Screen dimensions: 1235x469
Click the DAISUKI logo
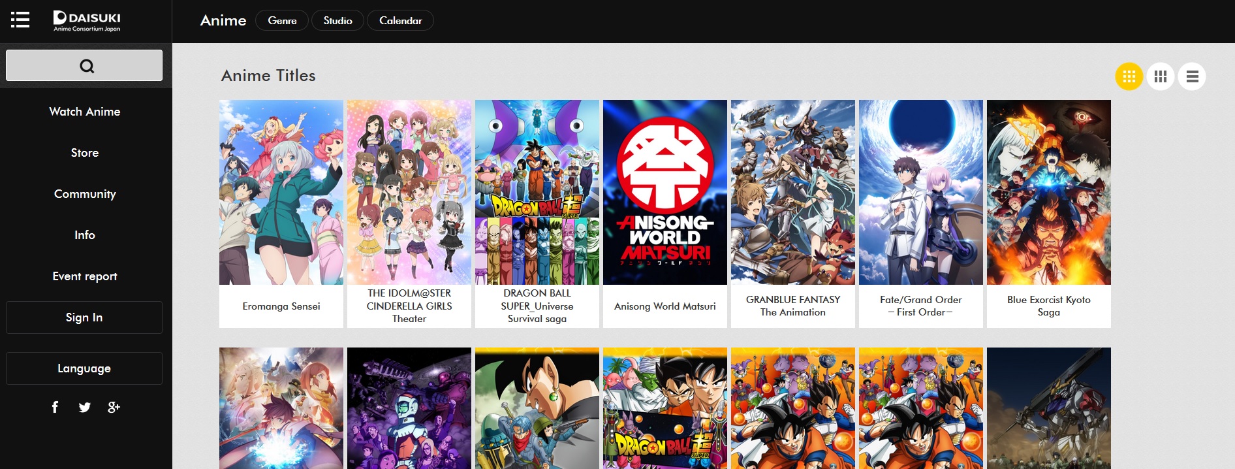pos(87,21)
